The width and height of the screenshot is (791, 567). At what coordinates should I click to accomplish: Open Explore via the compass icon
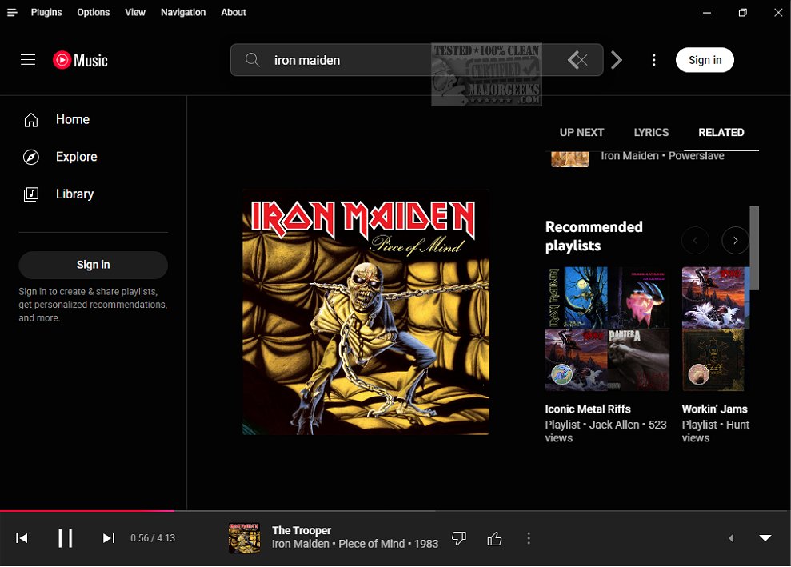(x=31, y=157)
